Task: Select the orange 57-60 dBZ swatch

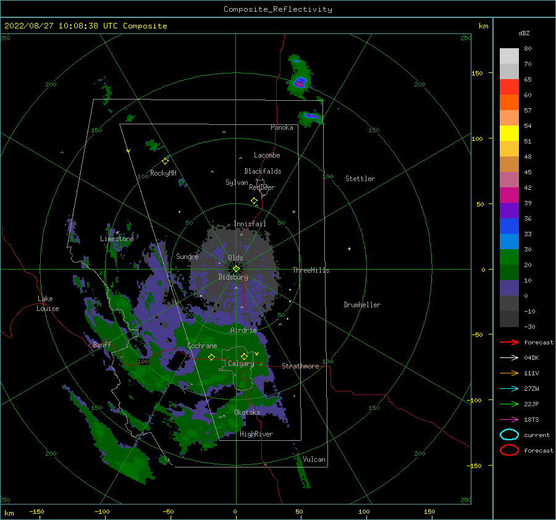Action: click(509, 103)
